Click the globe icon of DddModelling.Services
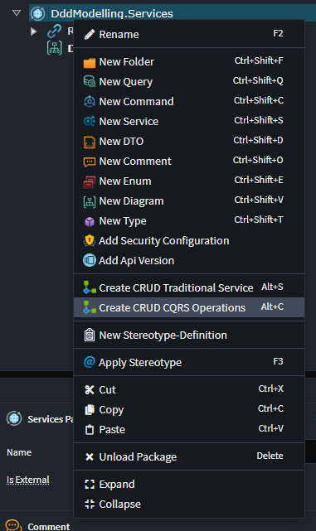Screen dimensions: 316x531 [37, 13]
